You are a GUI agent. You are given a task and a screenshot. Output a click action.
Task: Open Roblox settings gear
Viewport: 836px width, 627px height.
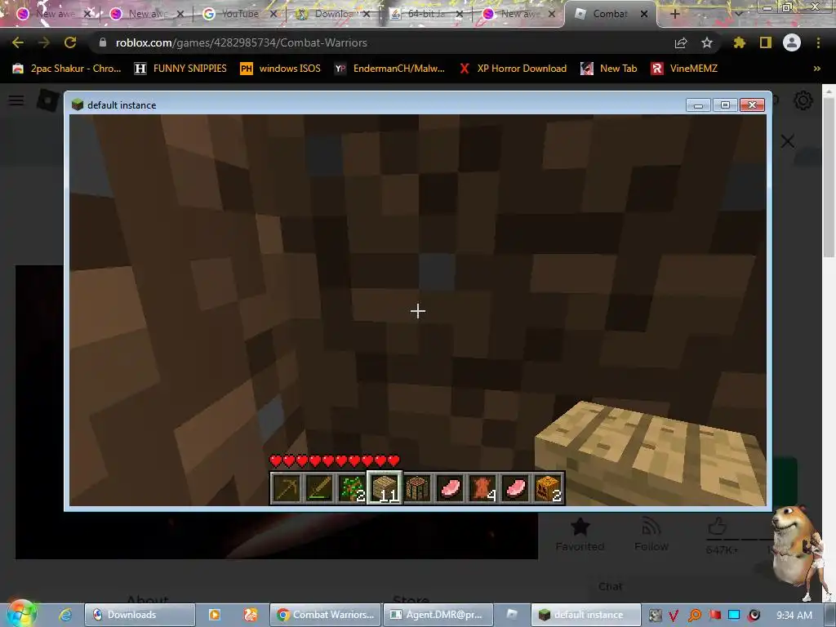(x=803, y=100)
